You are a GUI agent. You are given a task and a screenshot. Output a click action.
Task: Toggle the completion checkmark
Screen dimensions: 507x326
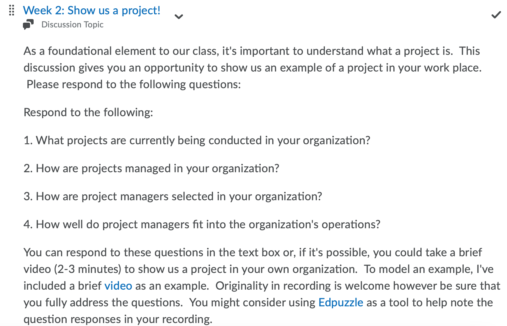click(496, 15)
